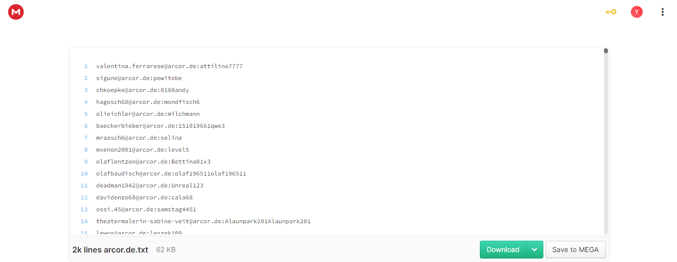Click inside the text on line 9

coord(153,162)
